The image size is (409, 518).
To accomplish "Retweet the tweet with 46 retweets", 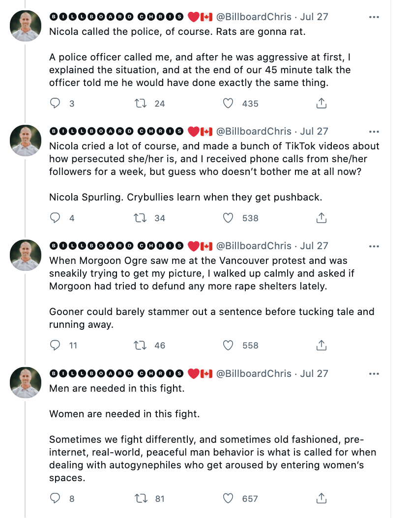I will point(141,345).
